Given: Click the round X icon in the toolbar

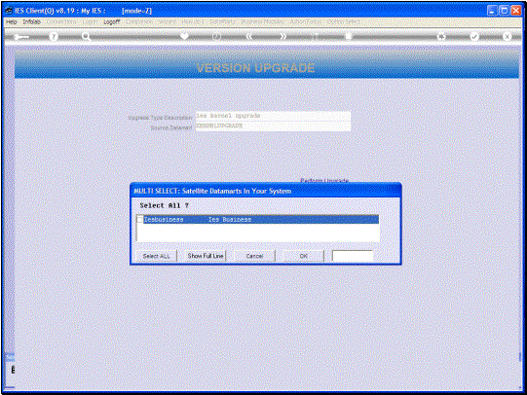Looking at the screenshot, I should pos(507,37).
